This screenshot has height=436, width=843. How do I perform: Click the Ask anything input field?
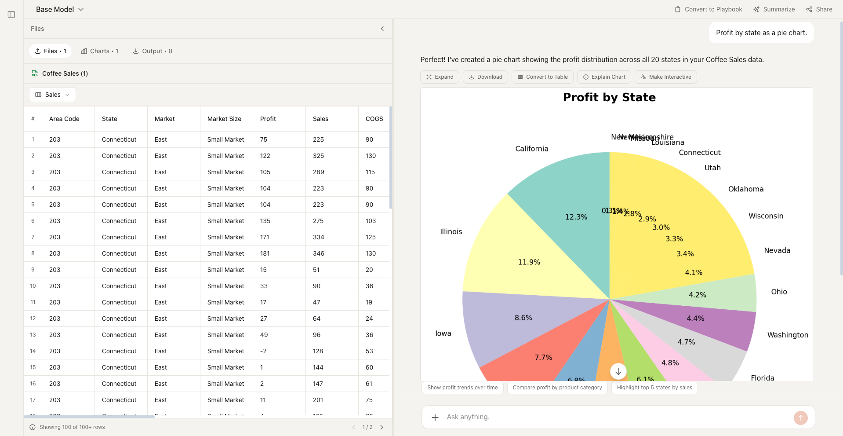(571, 417)
